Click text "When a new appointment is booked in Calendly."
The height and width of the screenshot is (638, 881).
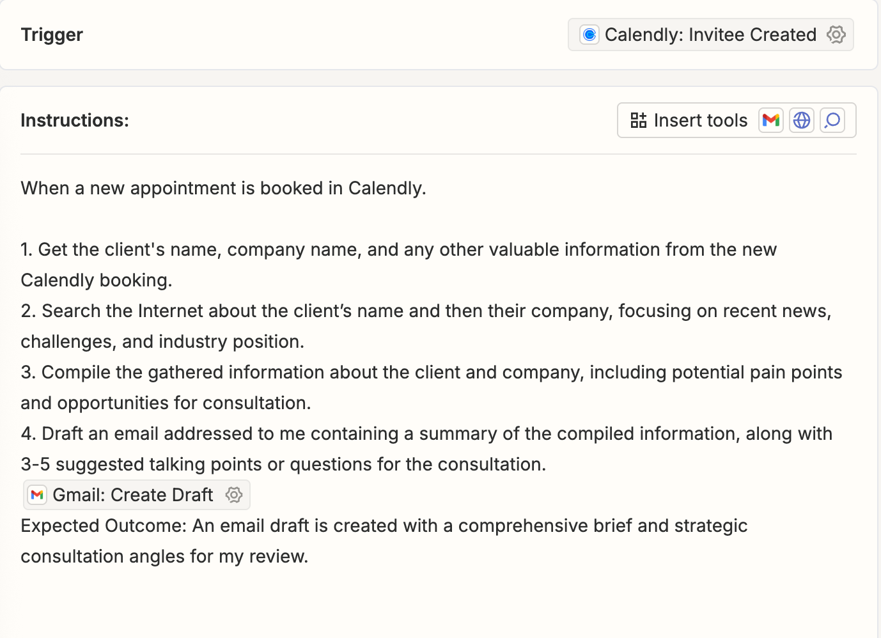coord(223,188)
